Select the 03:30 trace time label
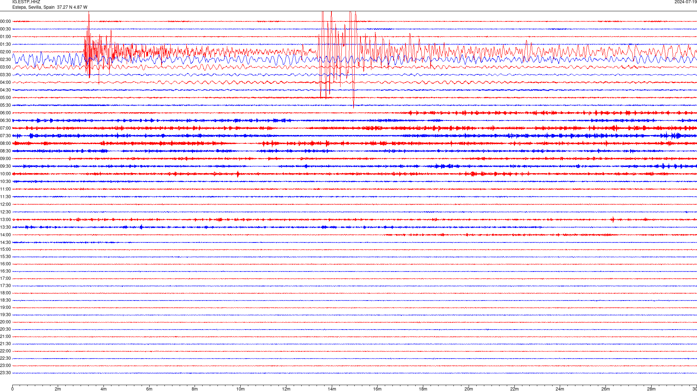Image resolution: width=697 pixels, height=392 pixels. point(5,75)
